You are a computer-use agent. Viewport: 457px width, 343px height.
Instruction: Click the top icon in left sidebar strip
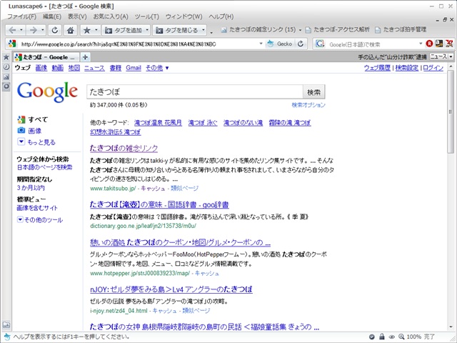[6, 56]
